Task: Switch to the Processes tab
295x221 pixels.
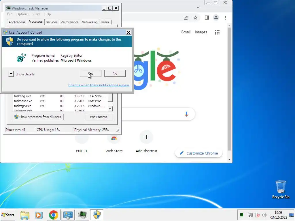Action: pos(35,22)
